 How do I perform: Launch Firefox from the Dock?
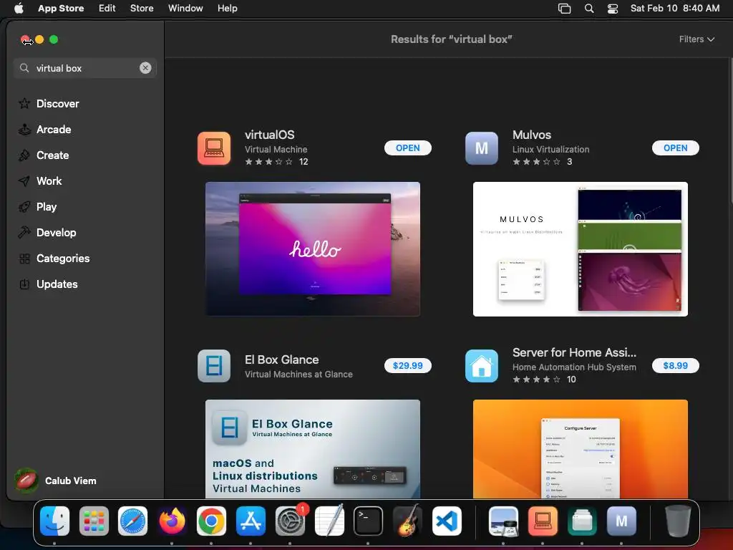172,521
